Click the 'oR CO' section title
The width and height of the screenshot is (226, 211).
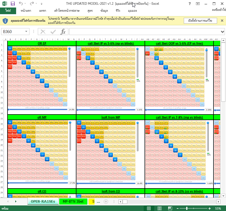42,191
